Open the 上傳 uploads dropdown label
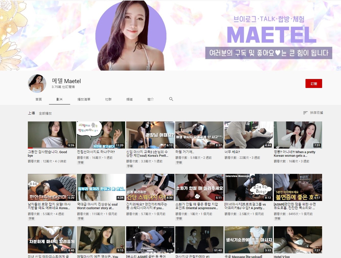This screenshot has width=341, height=258. 31,113
